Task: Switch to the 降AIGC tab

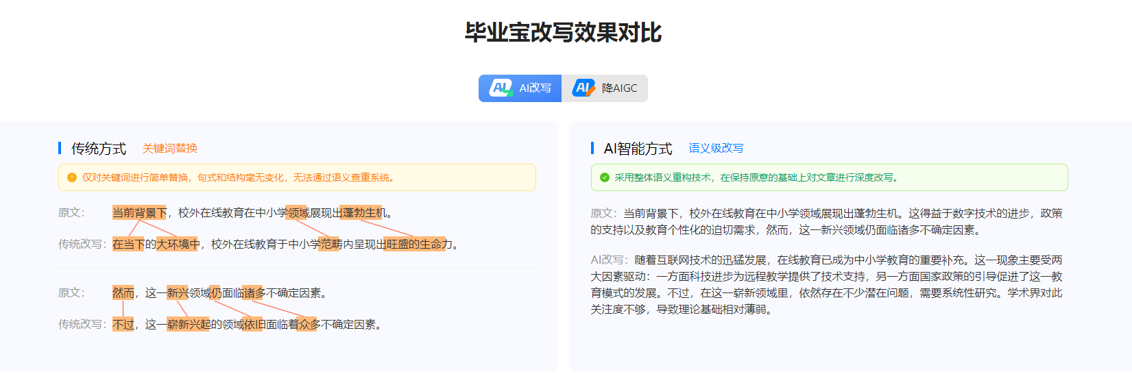Action: click(605, 88)
